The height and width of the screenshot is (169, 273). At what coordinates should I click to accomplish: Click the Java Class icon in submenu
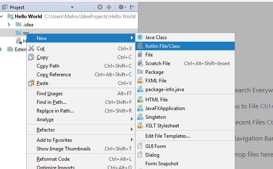coord(140,38)
